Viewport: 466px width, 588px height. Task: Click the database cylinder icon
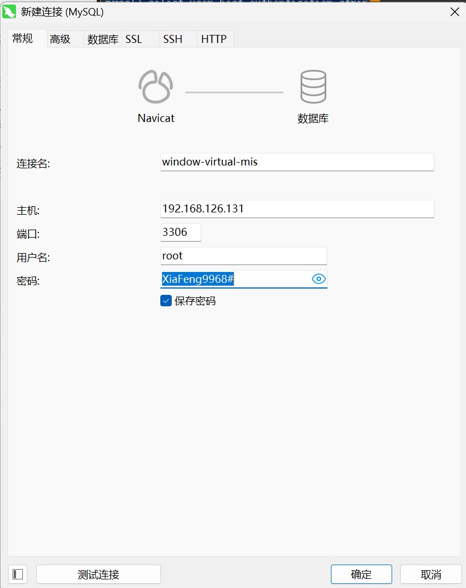(313, 86)
